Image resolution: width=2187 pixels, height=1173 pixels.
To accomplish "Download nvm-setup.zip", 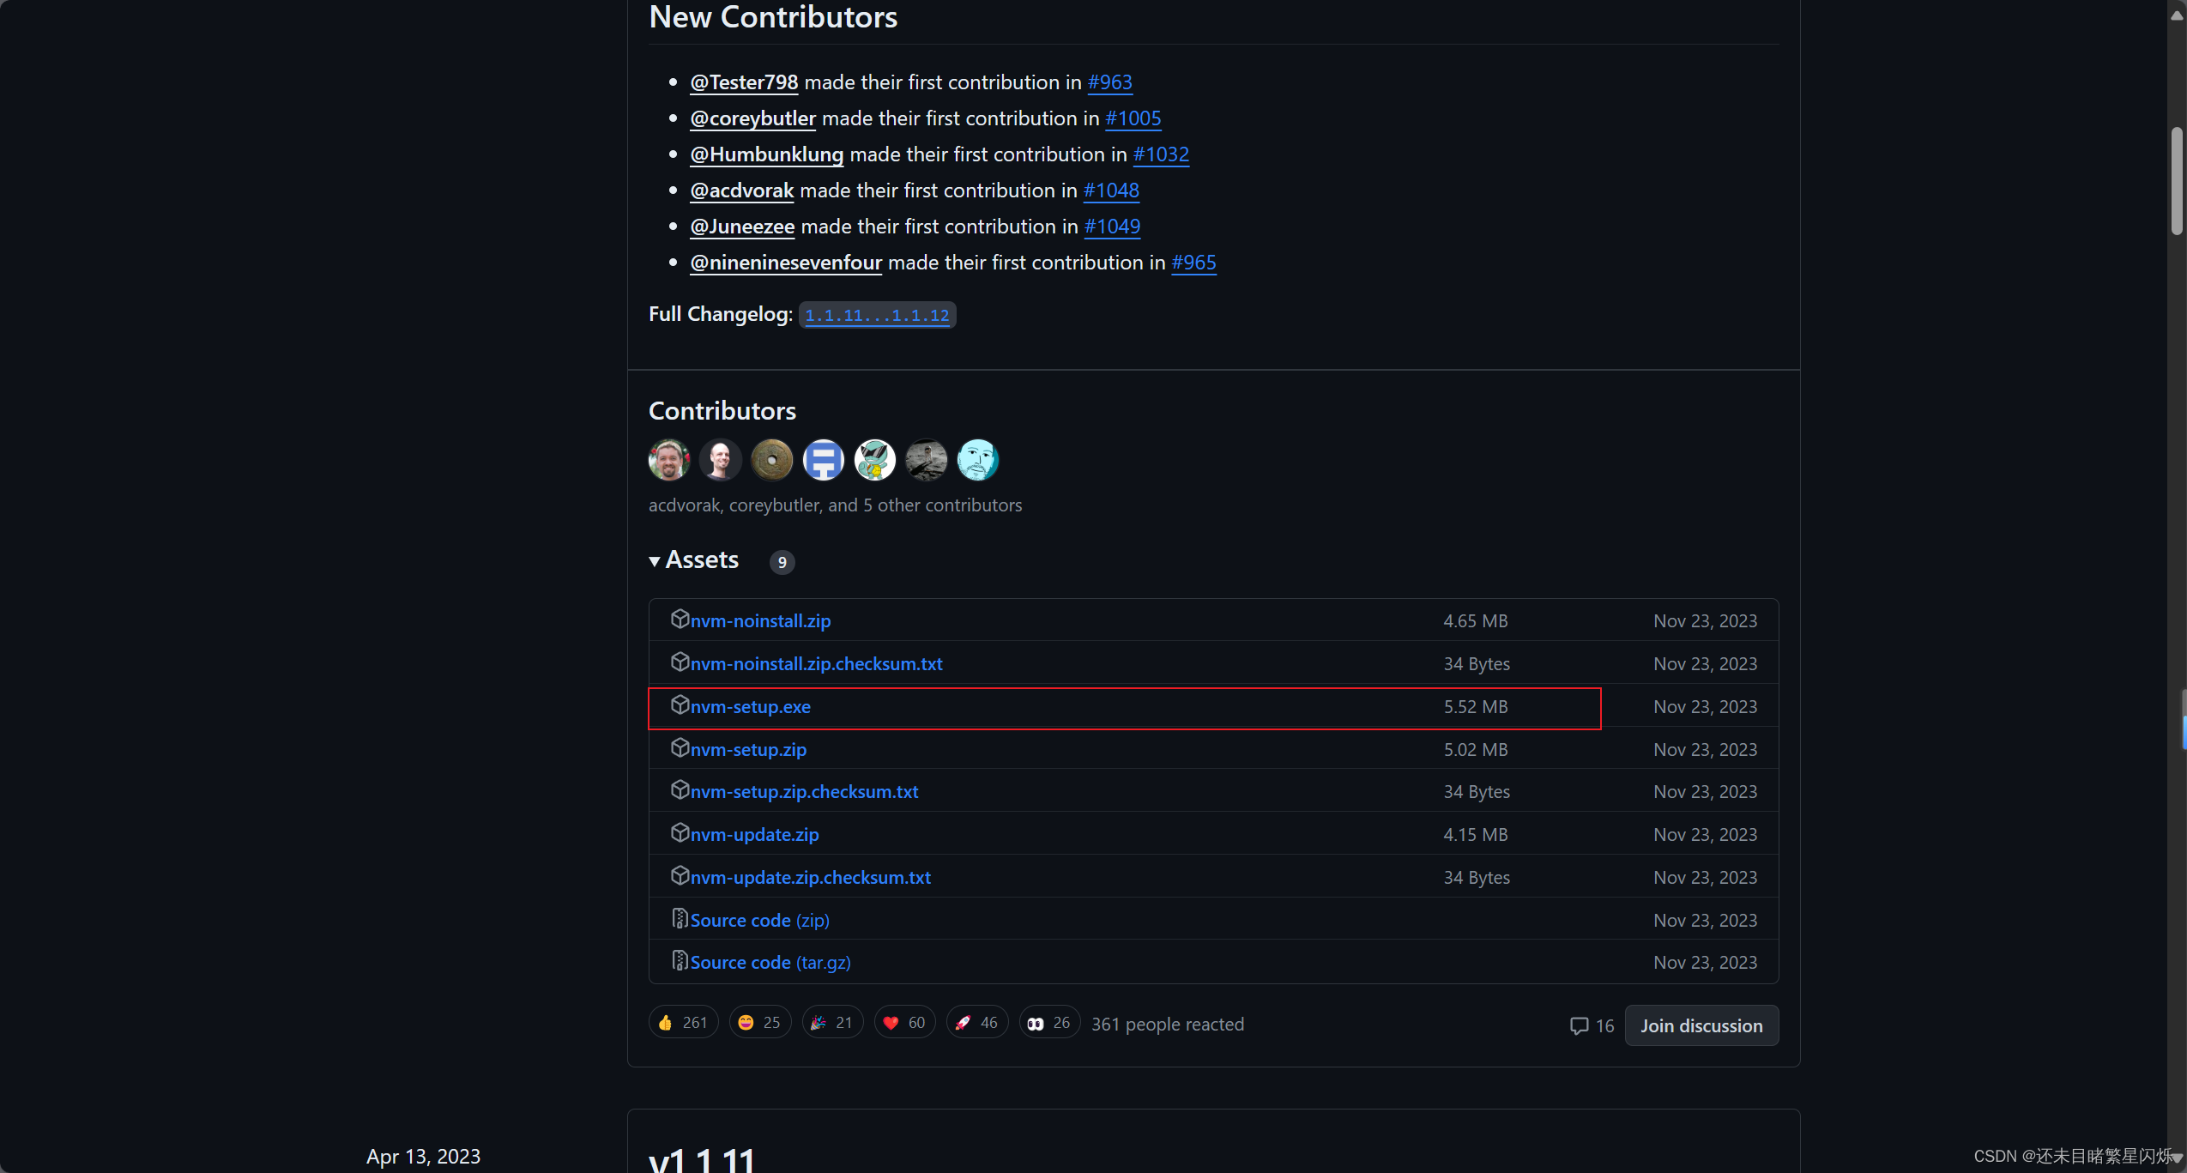I will 748,750.
